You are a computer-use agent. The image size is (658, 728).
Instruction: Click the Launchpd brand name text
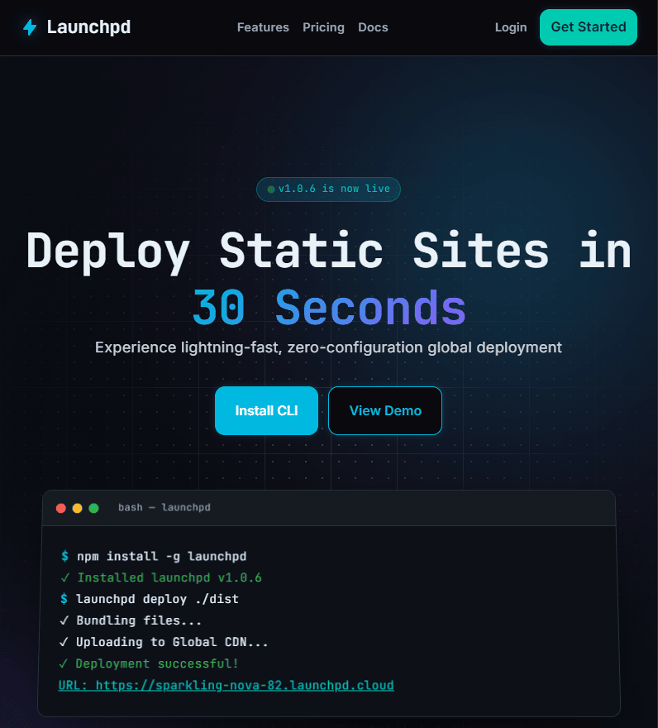coord(88,27)
